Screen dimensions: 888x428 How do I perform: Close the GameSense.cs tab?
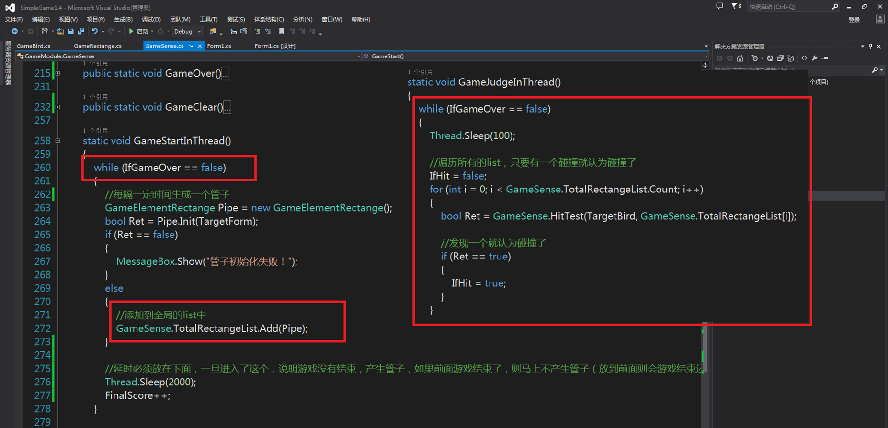pos(200,46)
